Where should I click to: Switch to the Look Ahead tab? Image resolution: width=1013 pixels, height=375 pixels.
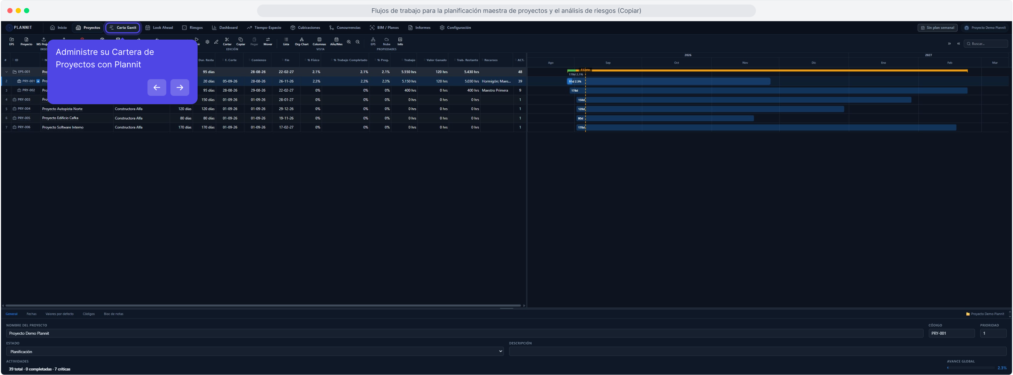click(159, 27)
